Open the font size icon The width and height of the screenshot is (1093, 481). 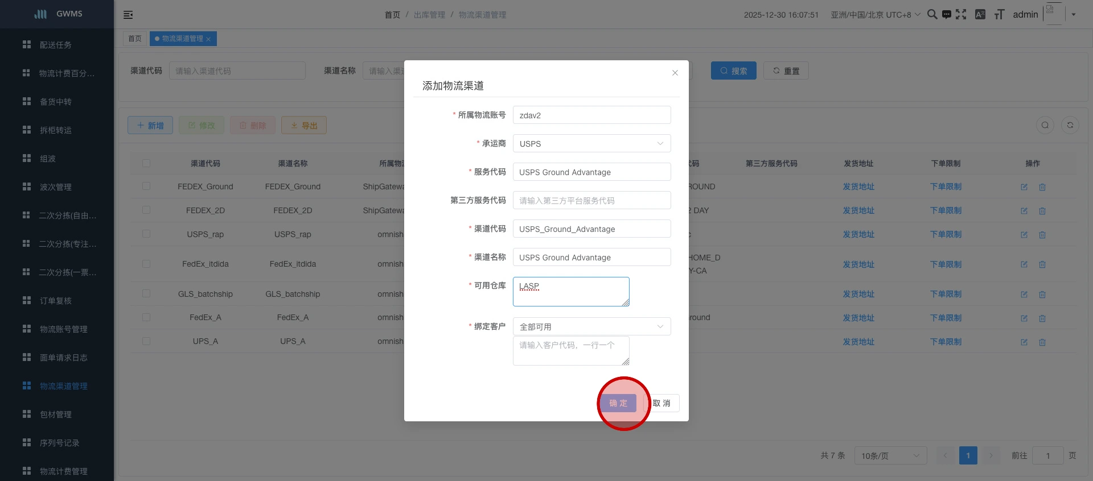pyautogui.click(x=999, y=15)
